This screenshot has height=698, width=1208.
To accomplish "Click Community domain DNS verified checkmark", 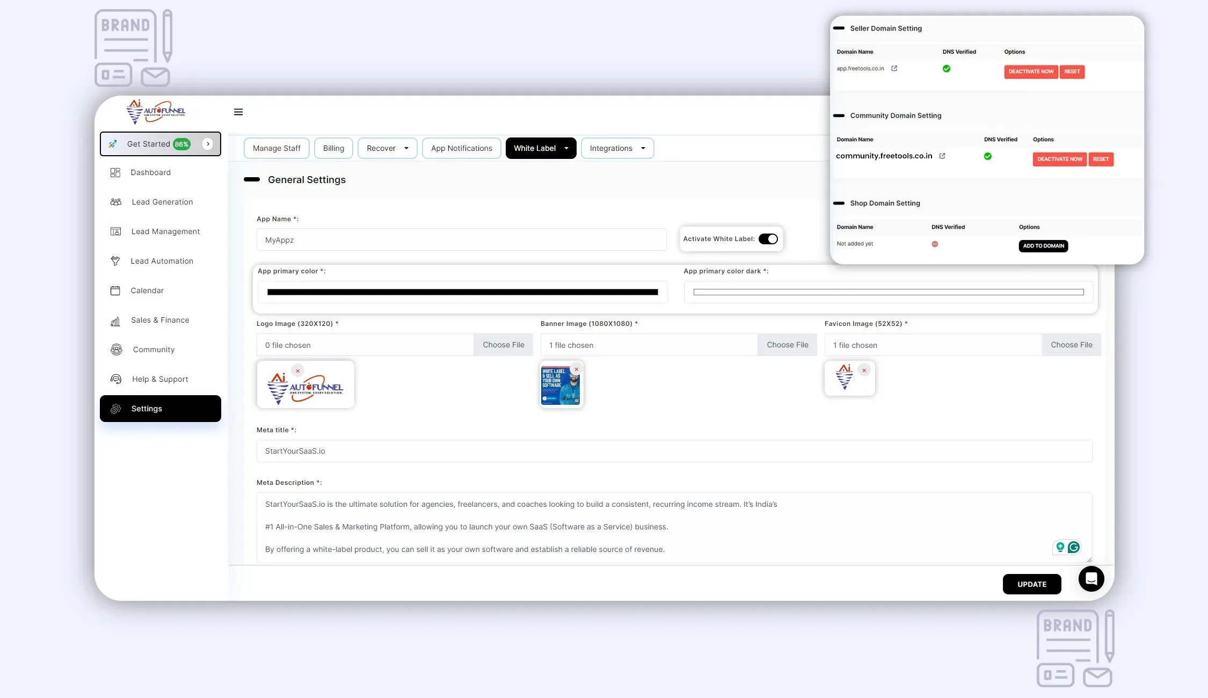I will click(988, 156).
